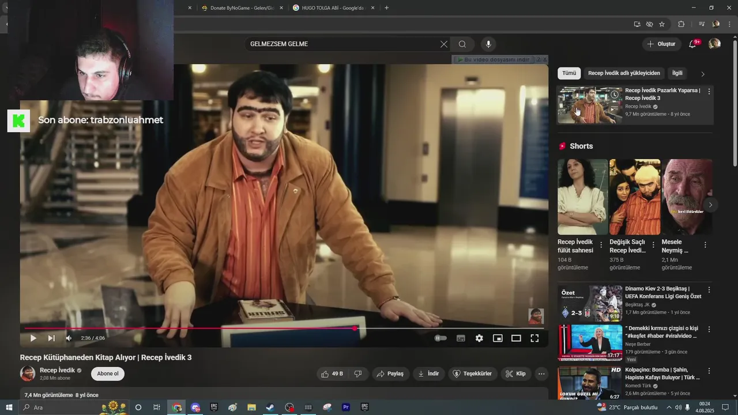Click the Teşekkürler button
Screen dimensions: 738x415
click(473, 373)
